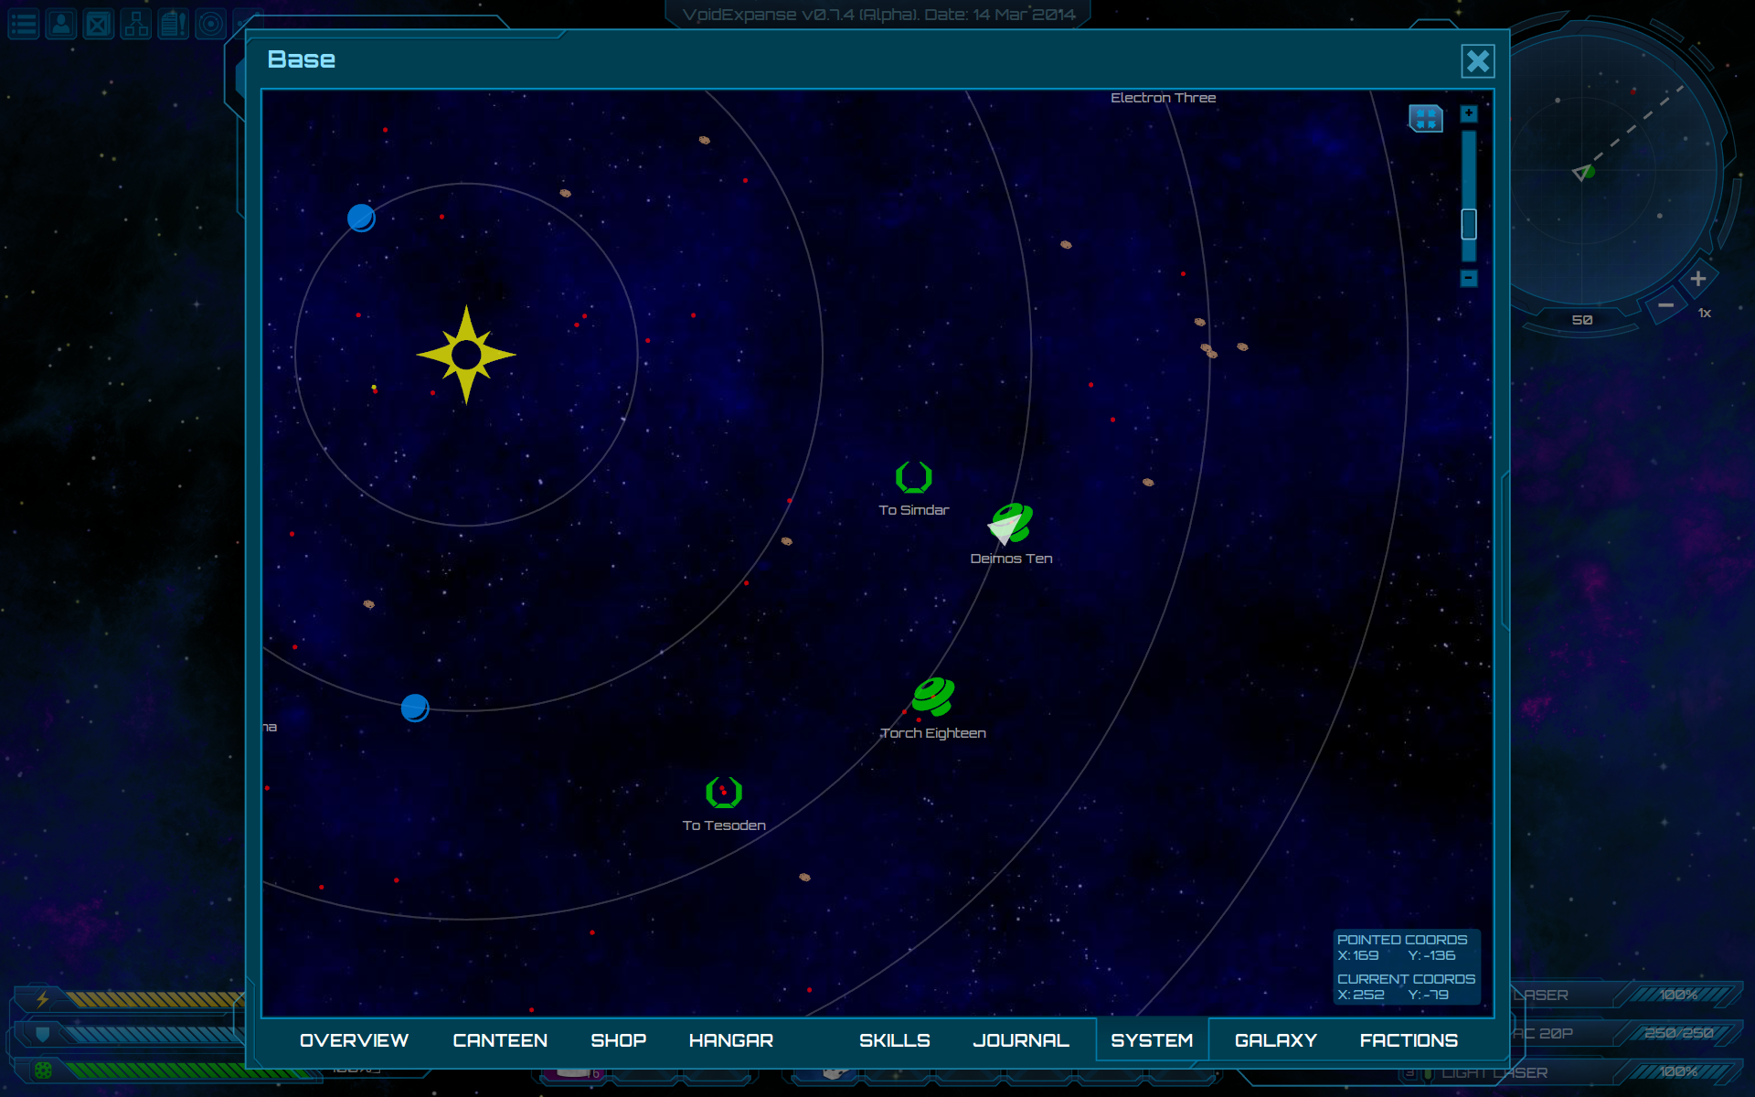Zoom in map with plus button
1755x1097 pixels.
tap(1469, 113)
